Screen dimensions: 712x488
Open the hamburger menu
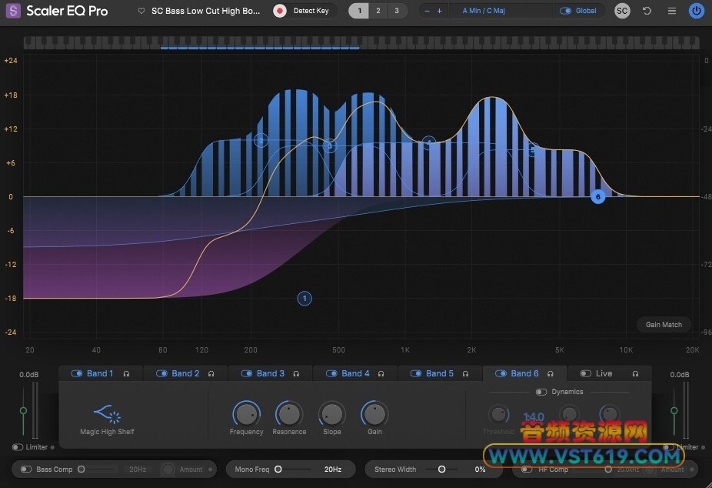pos(671,11)
